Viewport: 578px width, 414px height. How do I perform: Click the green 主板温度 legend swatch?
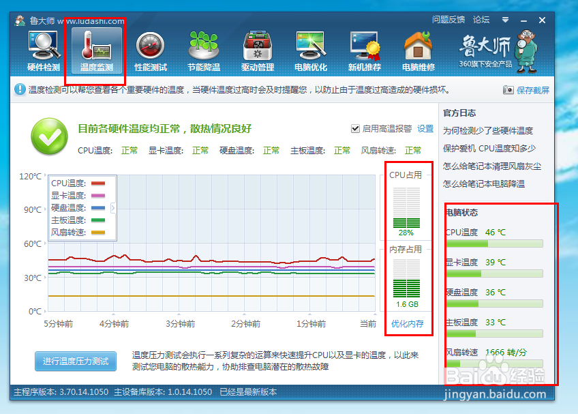98,220
